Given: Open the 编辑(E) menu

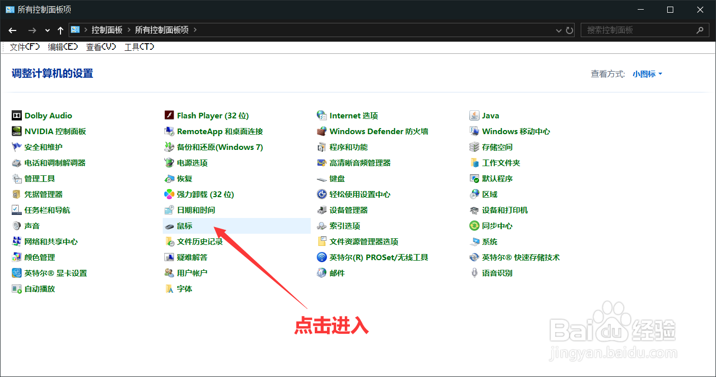Looking at the screenshot, I should [x=63, y=47].
